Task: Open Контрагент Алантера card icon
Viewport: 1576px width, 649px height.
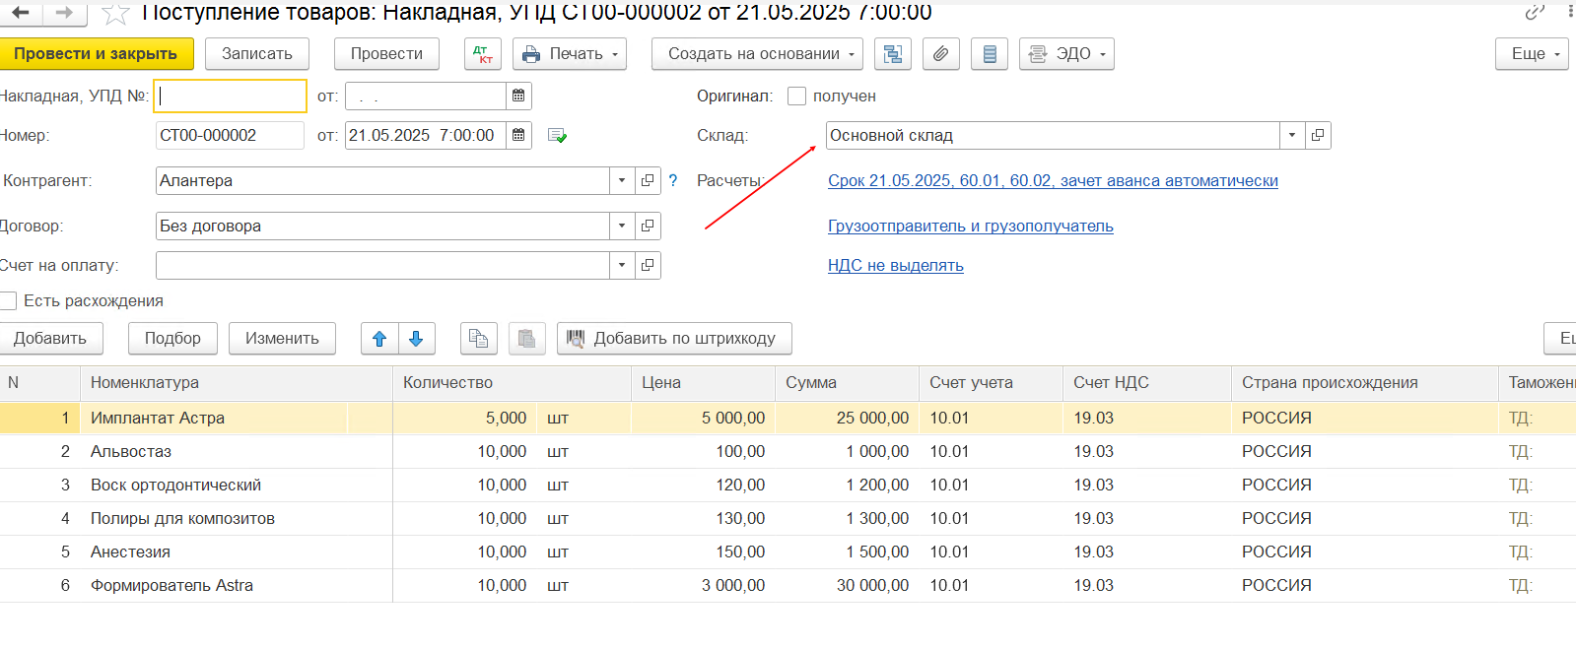Action: tap(648, 180)
